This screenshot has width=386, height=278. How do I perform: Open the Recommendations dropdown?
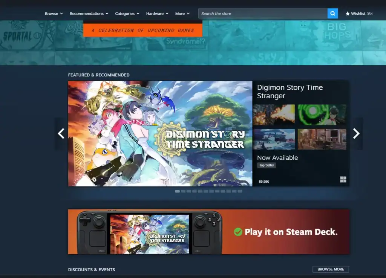pos(89,14)
